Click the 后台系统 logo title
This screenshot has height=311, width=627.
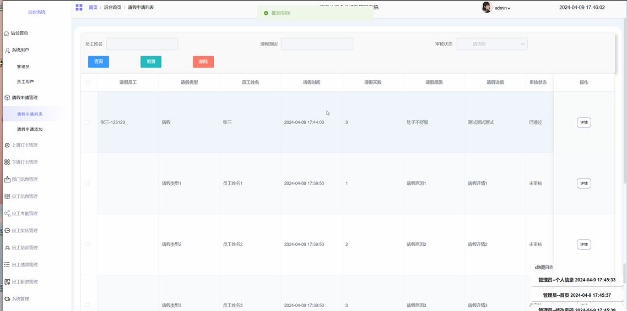pos(37,12)
